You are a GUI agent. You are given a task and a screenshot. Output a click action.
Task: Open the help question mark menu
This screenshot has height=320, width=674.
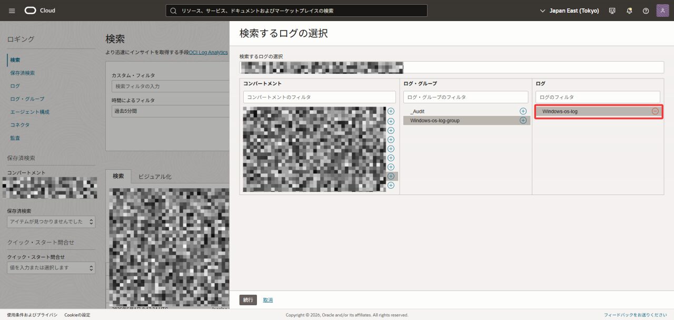[x=646, y=11]
